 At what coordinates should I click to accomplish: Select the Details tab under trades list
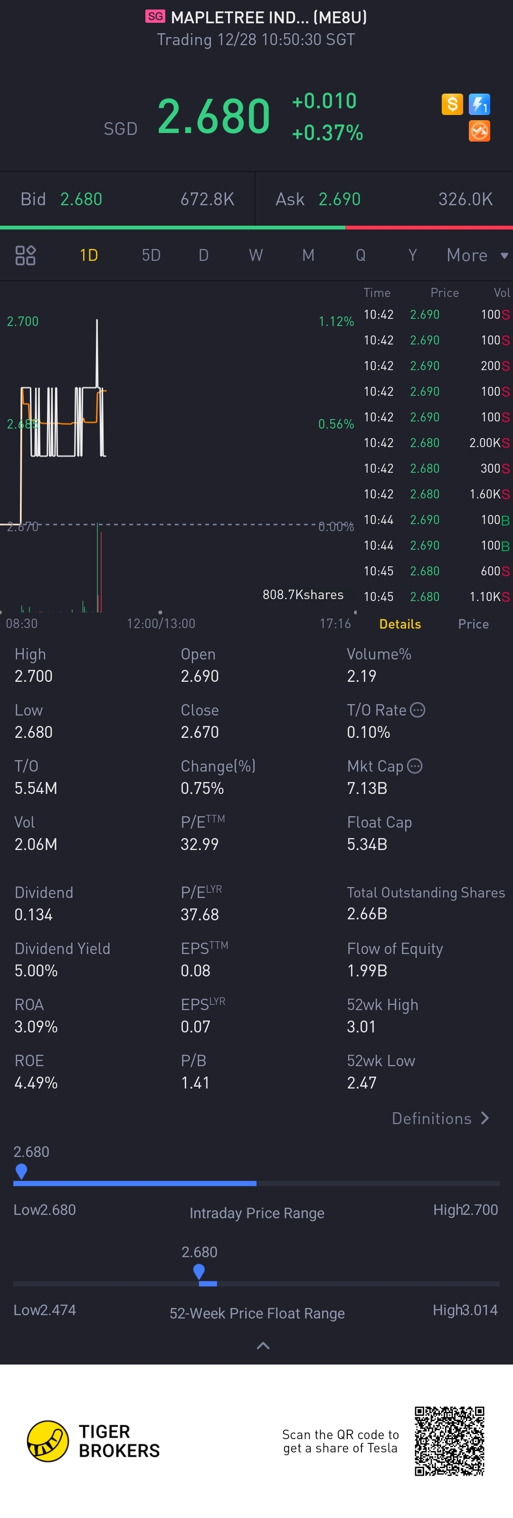pyautogui.click(x=400, y=624)
